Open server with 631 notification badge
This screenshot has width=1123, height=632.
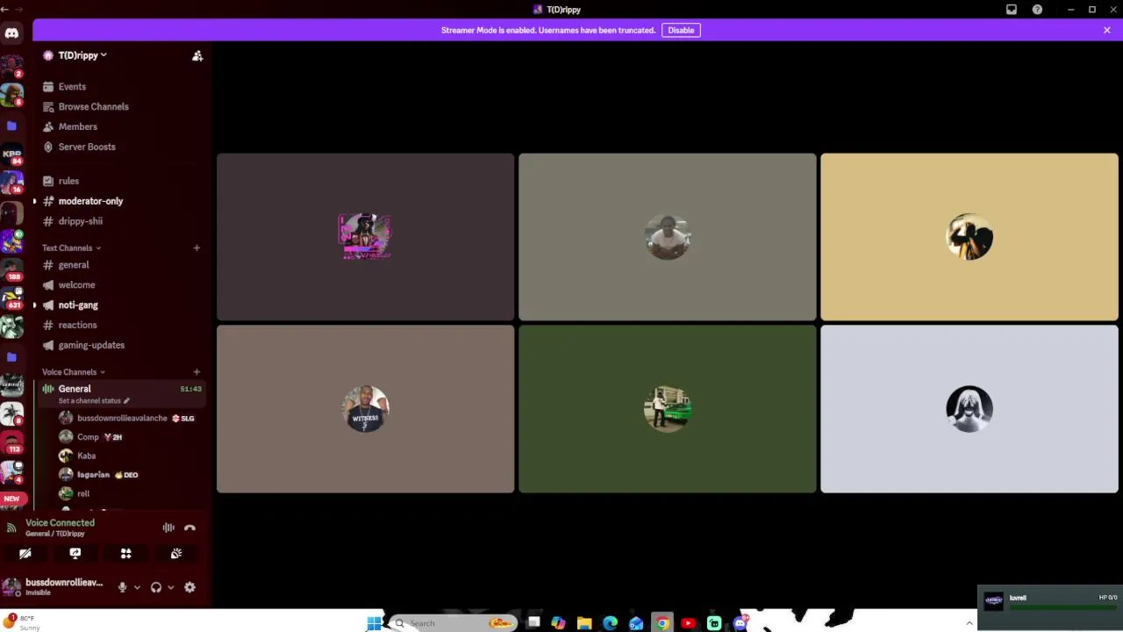click(11, 297)
